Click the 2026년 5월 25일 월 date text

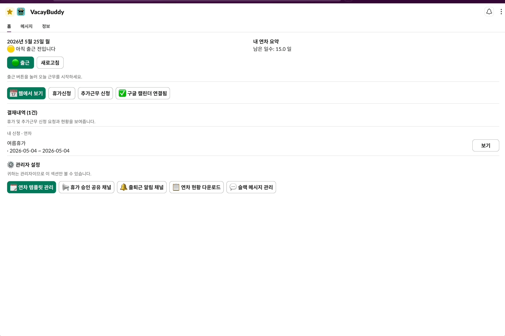click(x=28, y=41)
